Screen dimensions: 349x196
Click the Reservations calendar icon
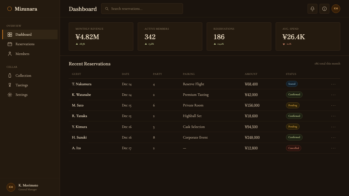10,44
